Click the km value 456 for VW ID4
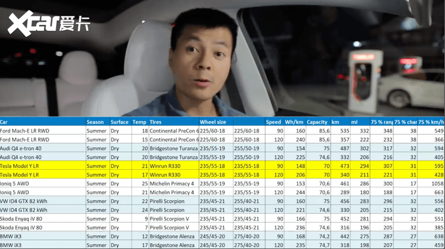The height and width of the screenshot is (249, 445). 345,201
